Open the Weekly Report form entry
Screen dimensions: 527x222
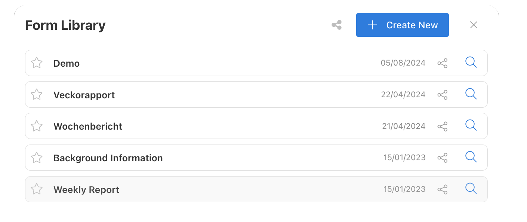[256, 189]
